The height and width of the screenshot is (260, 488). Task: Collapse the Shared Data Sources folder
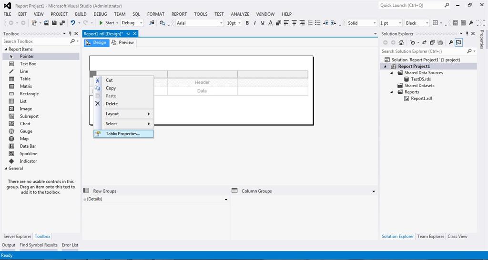click(x=392, y=73)
